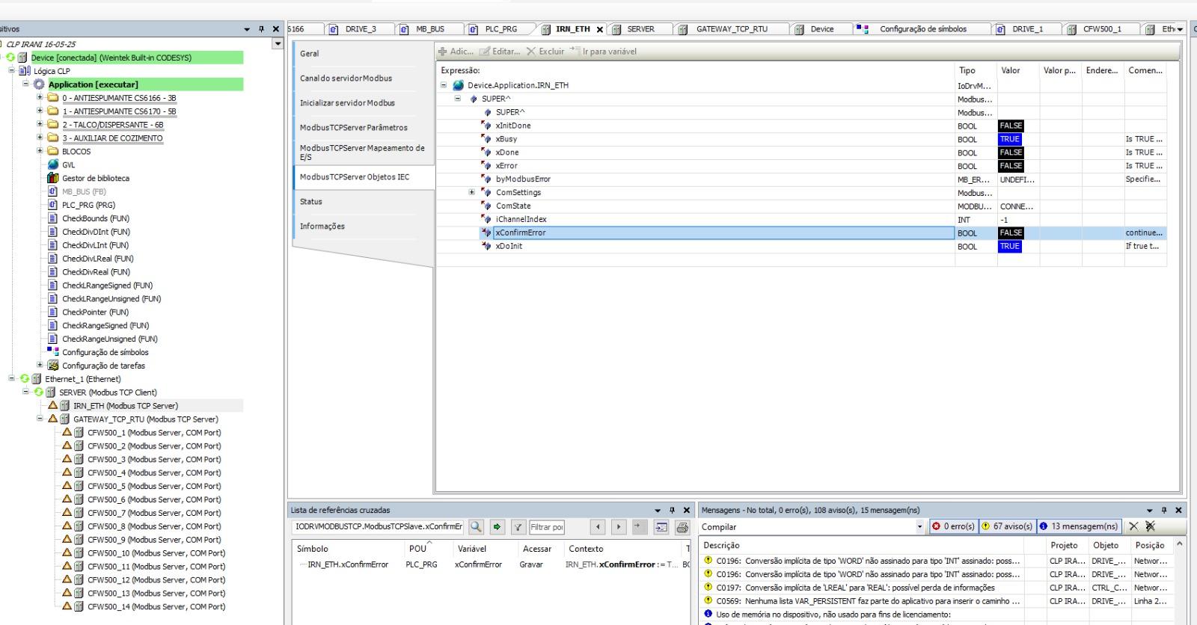Screen dimensions: 1197x625
Task: Expand the 3 - AUXILIAR DE COZIMENTO folder
Action: [40, 138]
